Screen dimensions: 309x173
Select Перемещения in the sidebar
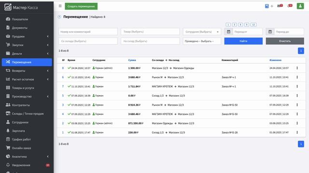[27, 62]
